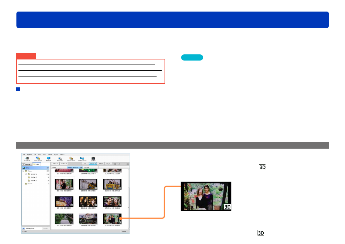Screen dimensions: 345x244
Task: Click the face recognition icon at bottom left
Action: point(24,228)
